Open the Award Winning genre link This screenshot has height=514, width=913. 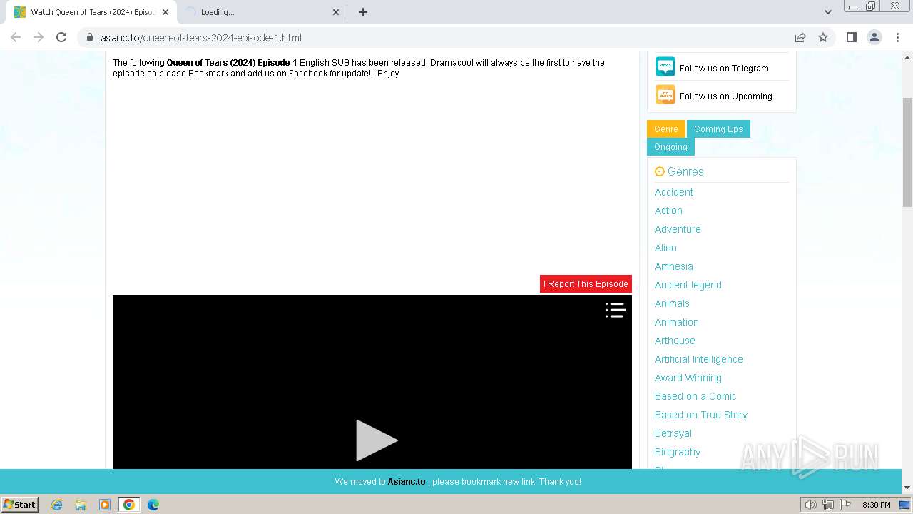coord(688,378)
